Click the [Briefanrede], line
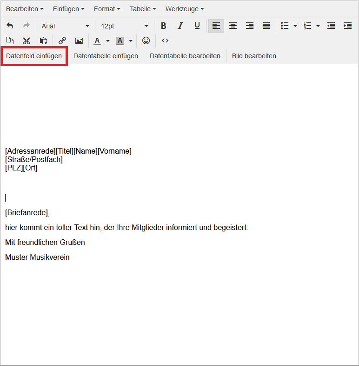This screenshot has height=366, width=359. click(x=27, y=213)
